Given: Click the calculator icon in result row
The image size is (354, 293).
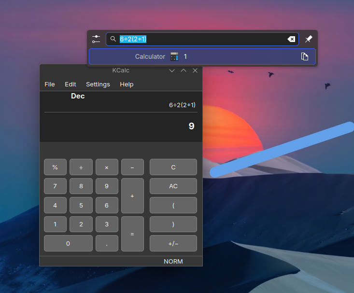Looking at the screenshot, I should point(174,56).
